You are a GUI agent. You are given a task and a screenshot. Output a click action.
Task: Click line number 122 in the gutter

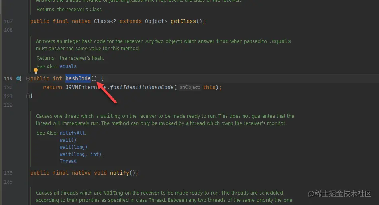8,105
